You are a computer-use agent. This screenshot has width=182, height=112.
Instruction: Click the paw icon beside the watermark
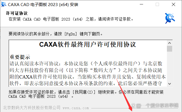click(133, 106)
